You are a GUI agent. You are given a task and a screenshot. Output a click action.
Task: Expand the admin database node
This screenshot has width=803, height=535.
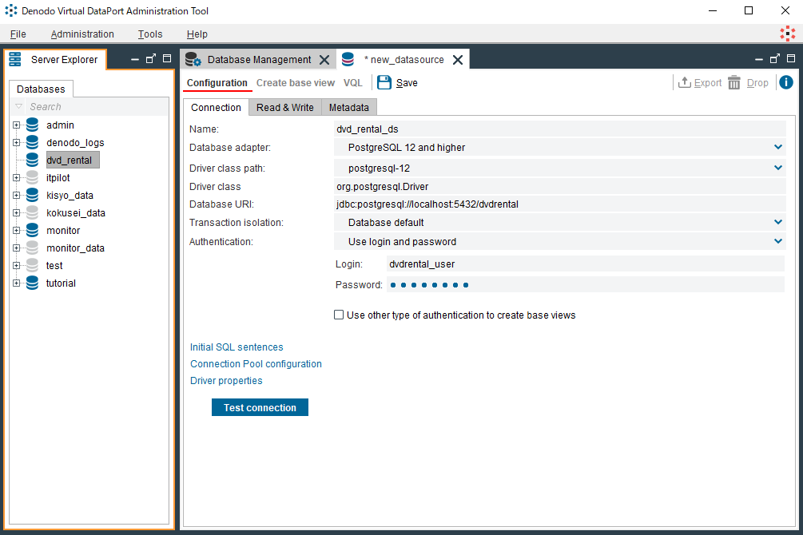(x=17, y=125)
